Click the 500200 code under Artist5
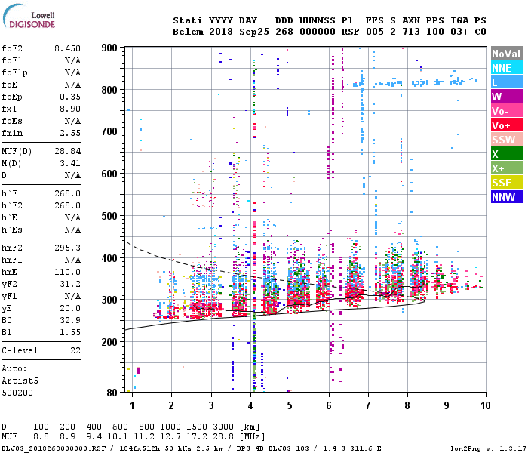Viewport: 528px width, 453px height. point(17,393)
